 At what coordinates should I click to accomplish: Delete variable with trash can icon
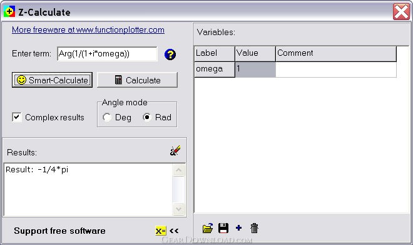pos(254,228)
